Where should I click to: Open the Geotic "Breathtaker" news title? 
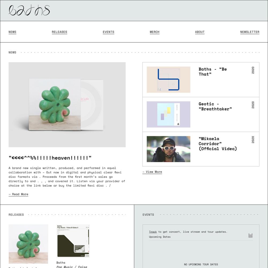[x=215, y=106]
